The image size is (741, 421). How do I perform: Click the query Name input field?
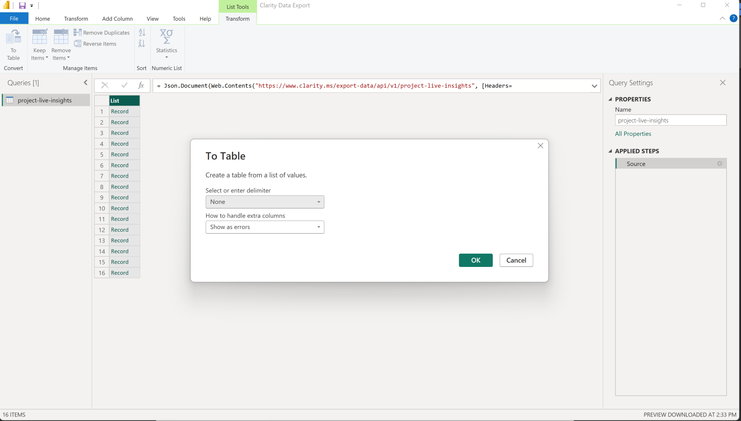670,120
